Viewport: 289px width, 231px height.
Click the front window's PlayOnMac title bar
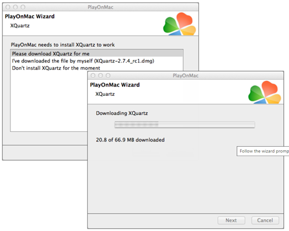click(x=186, y=76)
